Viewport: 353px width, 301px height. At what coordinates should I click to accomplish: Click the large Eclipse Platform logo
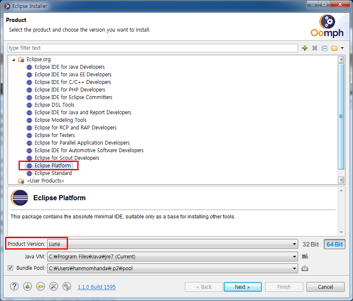[19, 198]
